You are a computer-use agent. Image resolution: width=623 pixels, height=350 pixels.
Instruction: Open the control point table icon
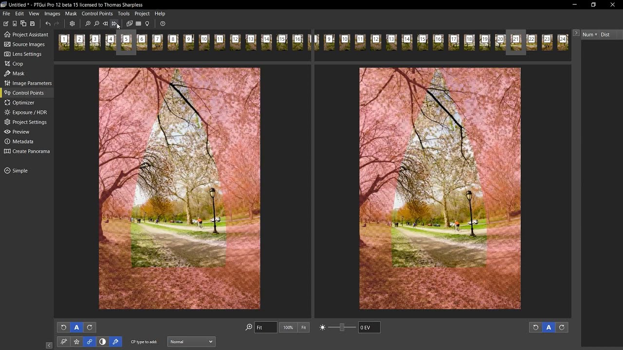pyautogui.click(x=138, y=23)
